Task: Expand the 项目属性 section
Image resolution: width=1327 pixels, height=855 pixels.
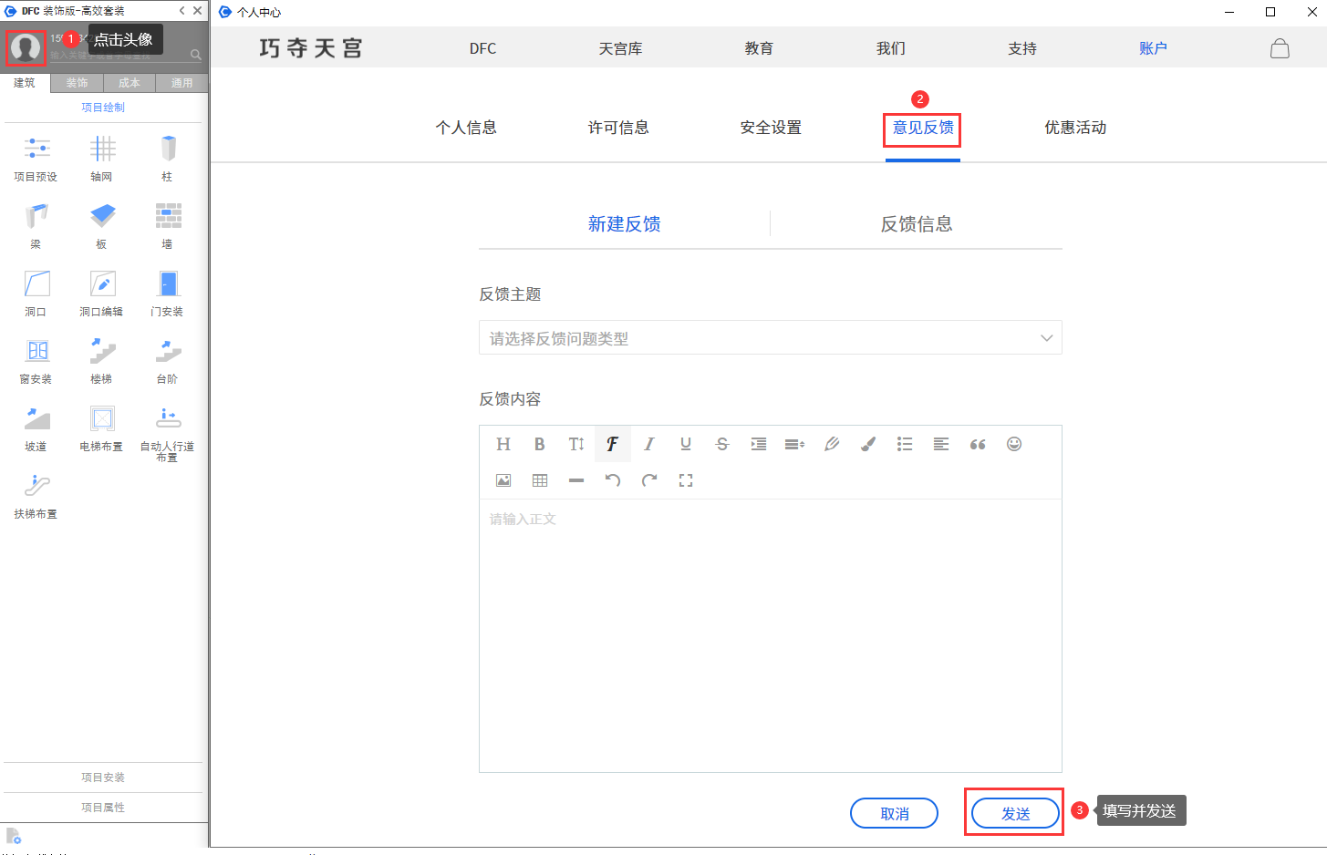Action: (103, 808)
